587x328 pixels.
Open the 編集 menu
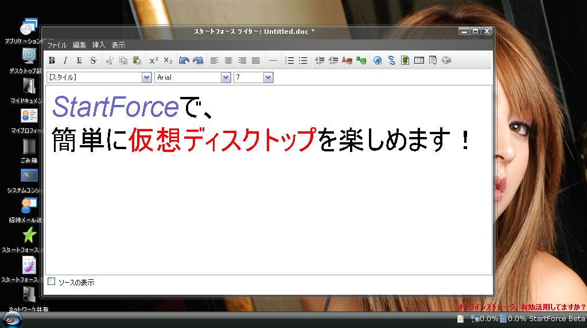point(79,45)
